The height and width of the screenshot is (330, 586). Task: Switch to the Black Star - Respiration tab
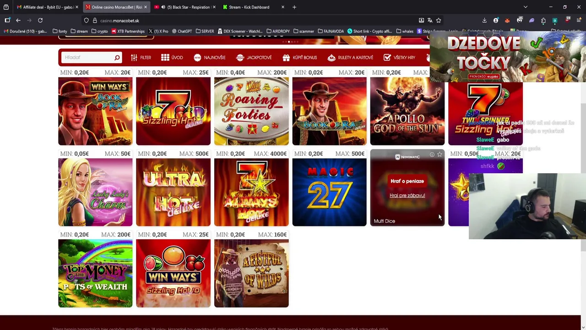(184, 7)
